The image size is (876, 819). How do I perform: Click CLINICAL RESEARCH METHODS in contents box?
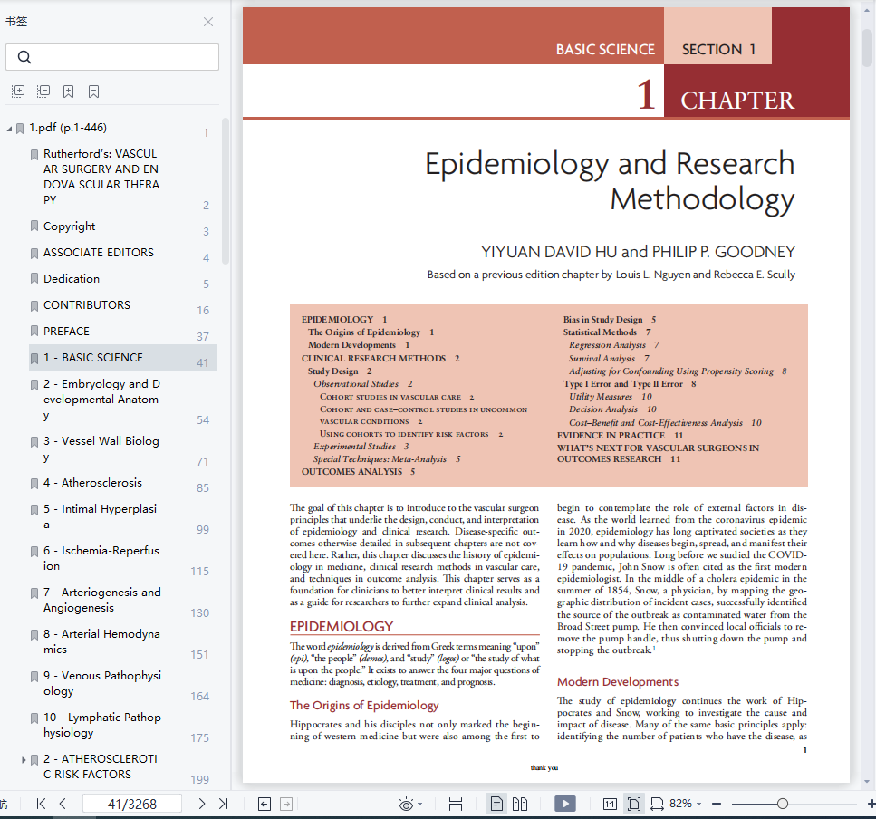pos(380,358)
